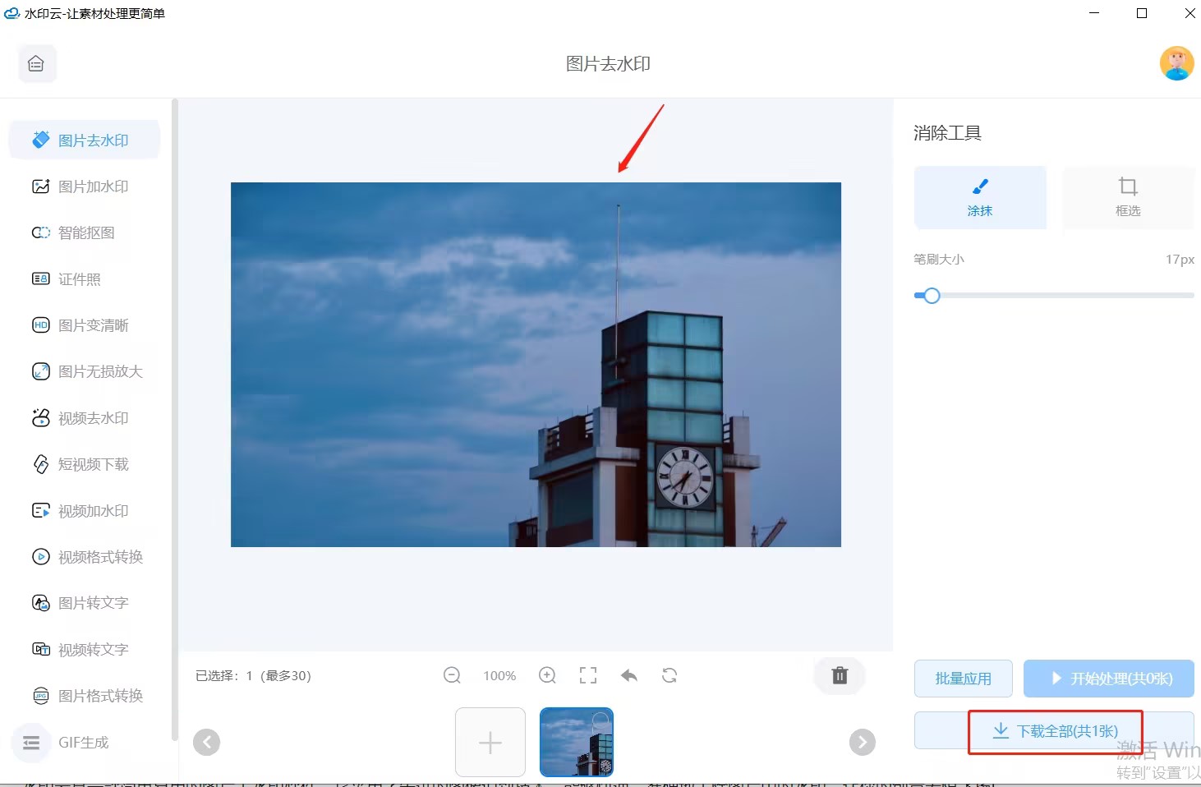Screen dimensions: 1201x787
Task: Click the 下载全部 download button
Action: point(1056,731)
